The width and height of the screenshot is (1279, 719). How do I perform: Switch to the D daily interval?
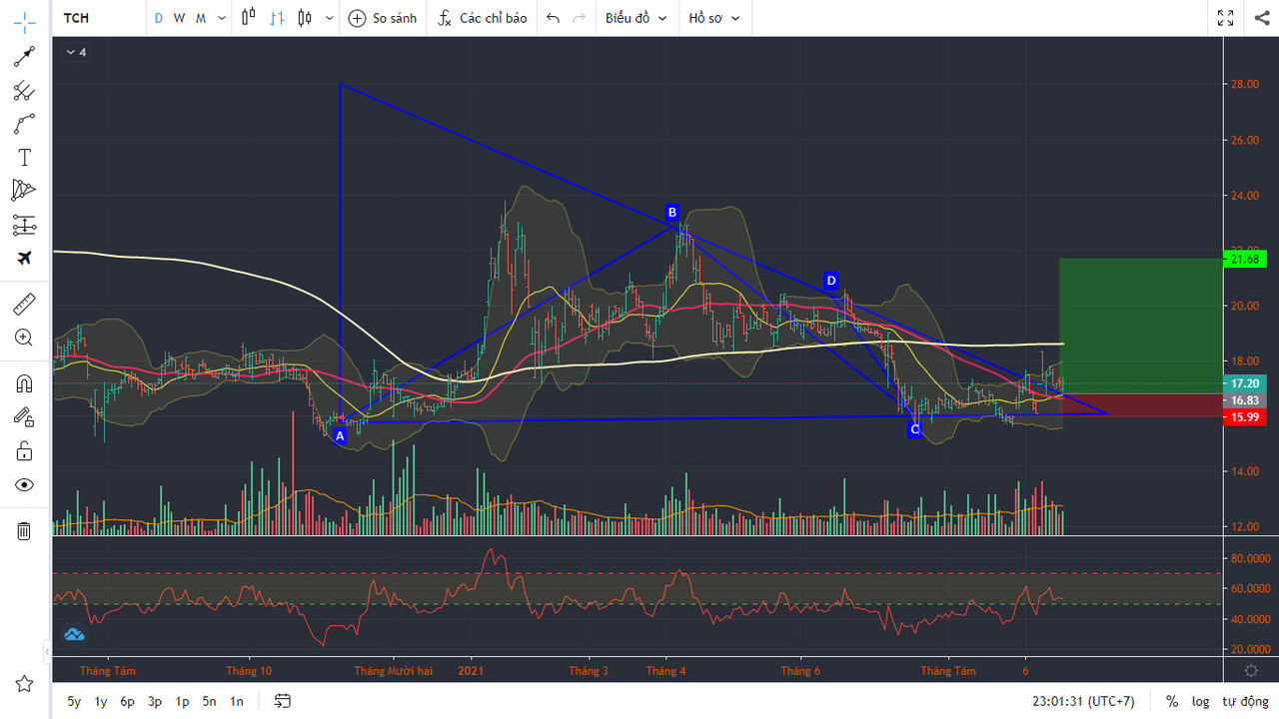(158, 18)
